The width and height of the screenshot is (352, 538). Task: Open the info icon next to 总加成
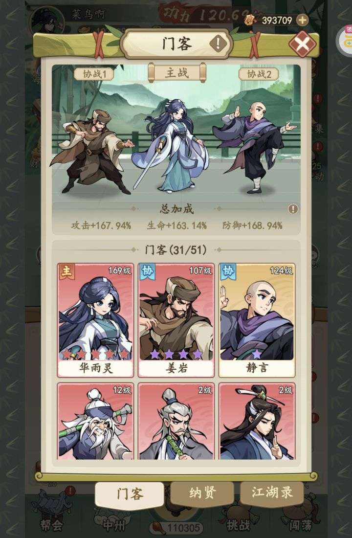pos(293,209)
